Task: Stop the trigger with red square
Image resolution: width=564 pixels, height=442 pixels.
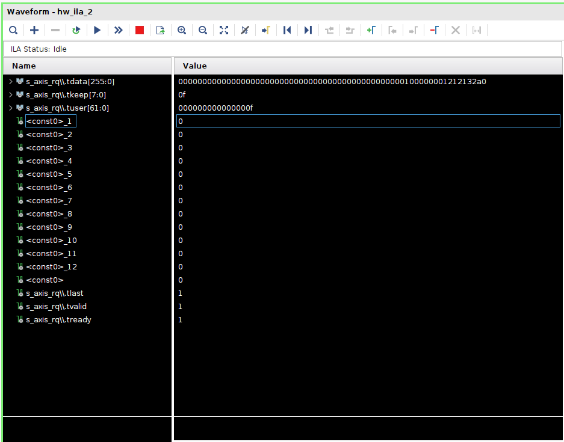Action: click(140, 30)
